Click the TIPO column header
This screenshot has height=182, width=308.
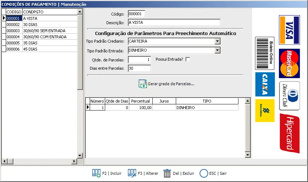pos(207,101)
